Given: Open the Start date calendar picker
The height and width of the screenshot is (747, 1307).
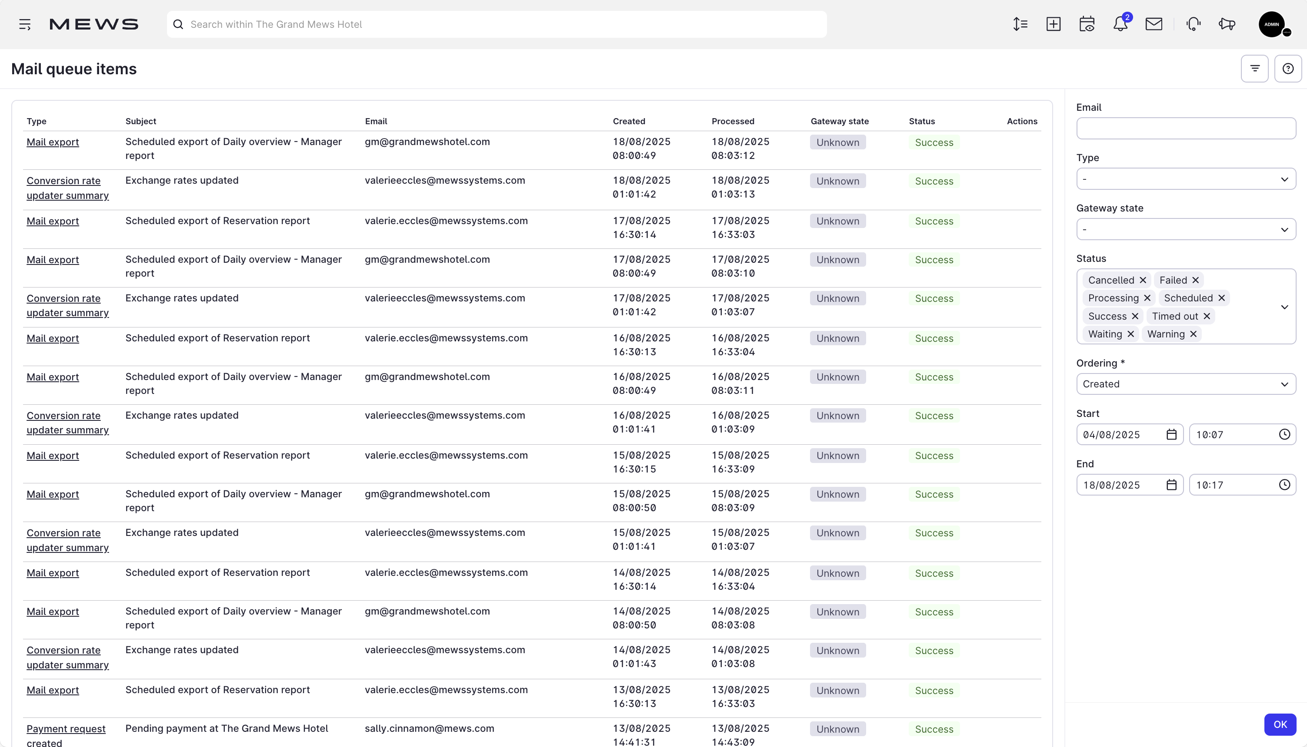Looking at the screenshot, I should (1171, 435).
